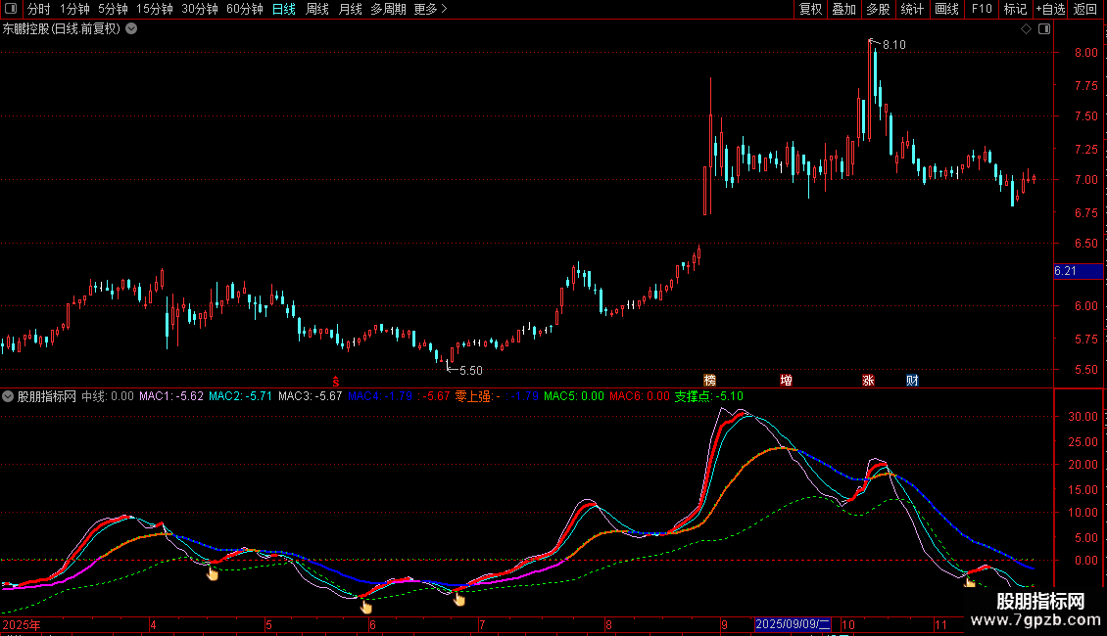Click the 增 event marker icon
The image size is (1107, 636).
tap(786, 380)
